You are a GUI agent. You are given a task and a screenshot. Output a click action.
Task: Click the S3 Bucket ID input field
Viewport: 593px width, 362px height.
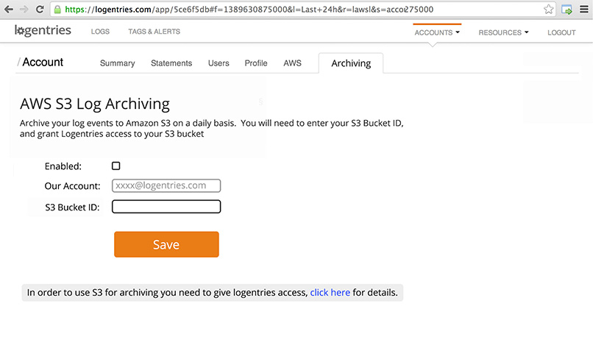click(x=166, y=207)
